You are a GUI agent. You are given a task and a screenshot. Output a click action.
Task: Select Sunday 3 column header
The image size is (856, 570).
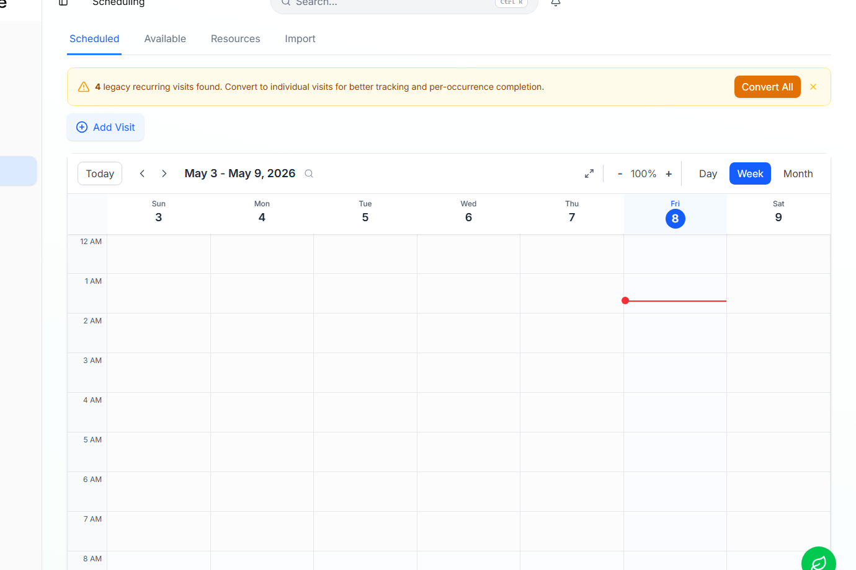[x=159, y=213]
